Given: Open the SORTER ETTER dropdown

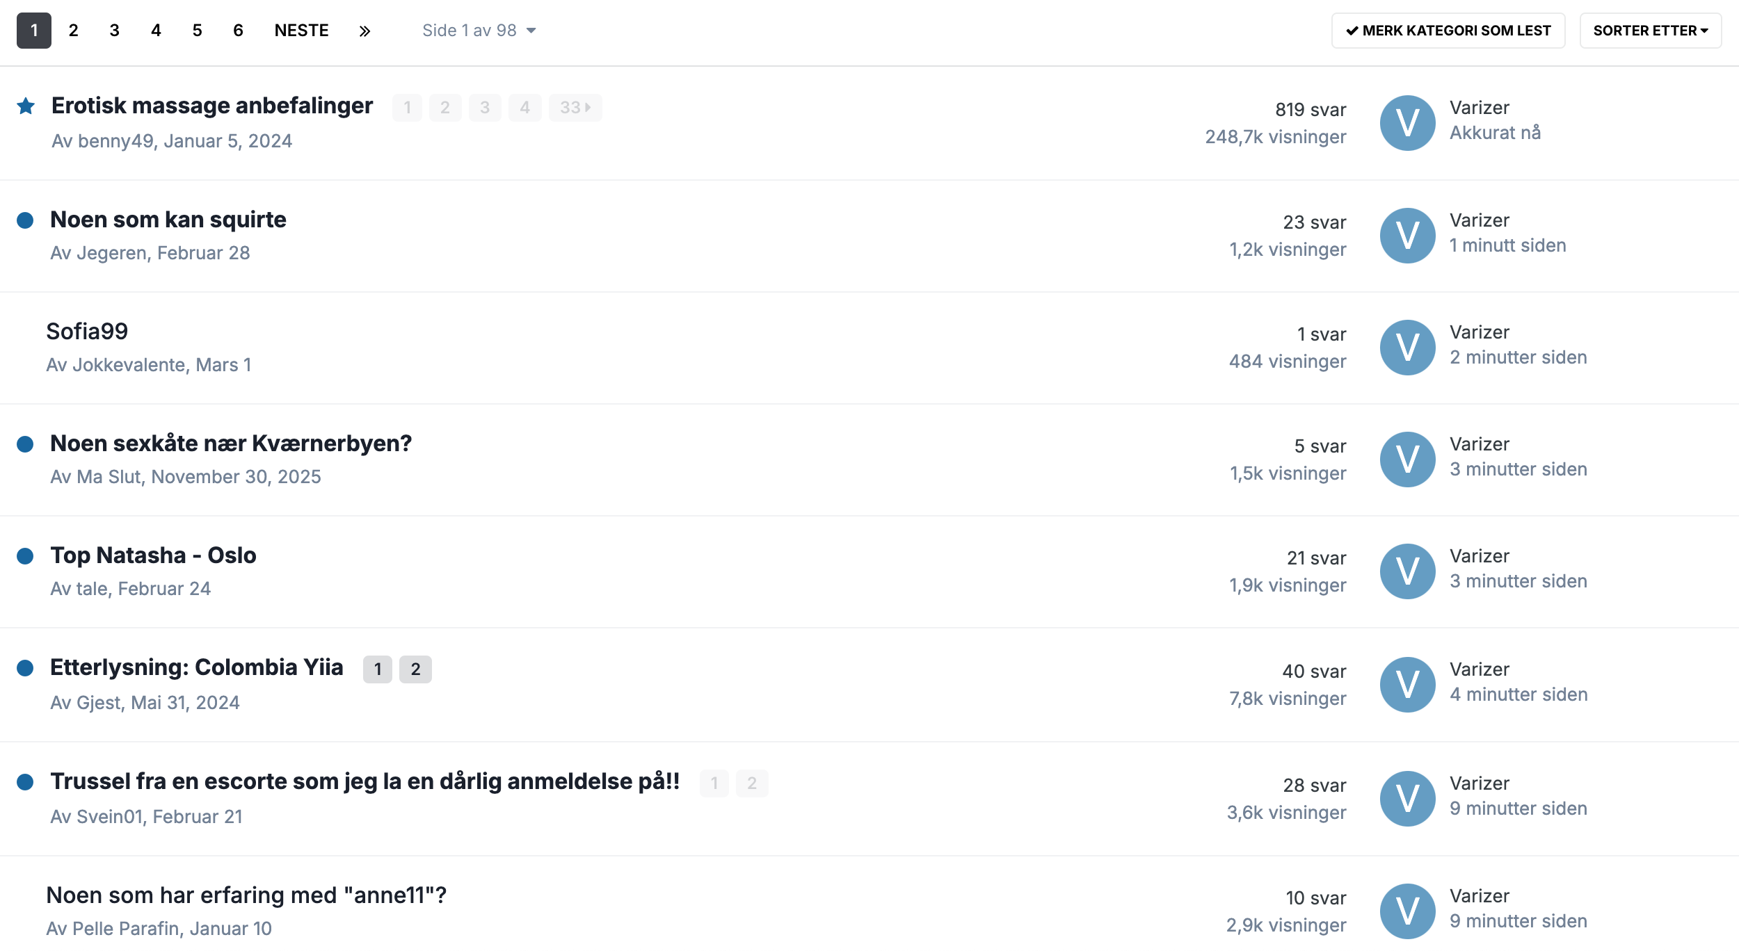Looking at the screenshot, I should 1650,31.
